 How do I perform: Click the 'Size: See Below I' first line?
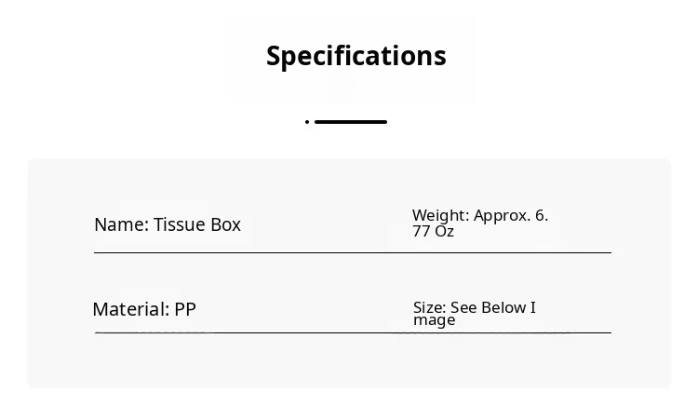[x=475, y=307]
